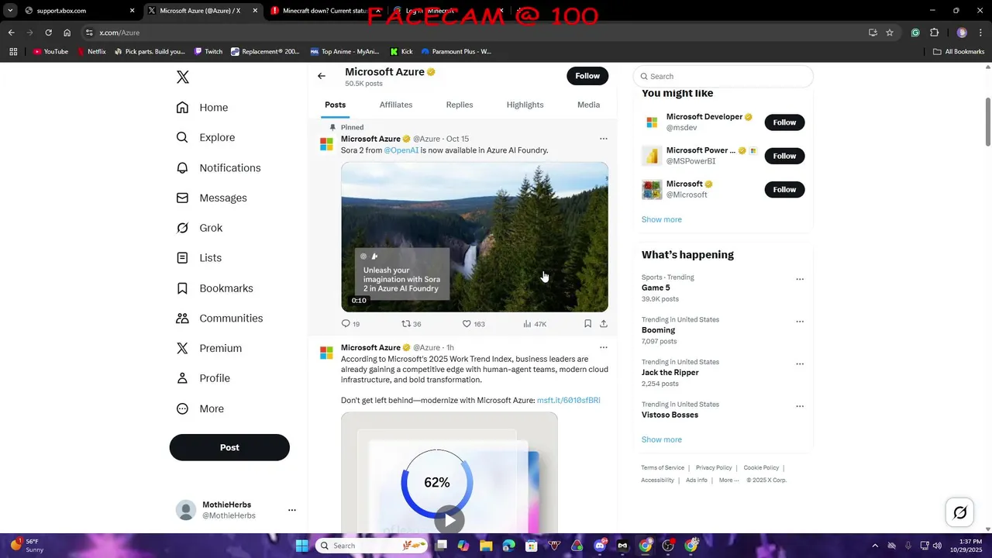Play the 62% video in Azure post
The width and height of the screenshot is (992, 558).
click(x=449, y=521)
